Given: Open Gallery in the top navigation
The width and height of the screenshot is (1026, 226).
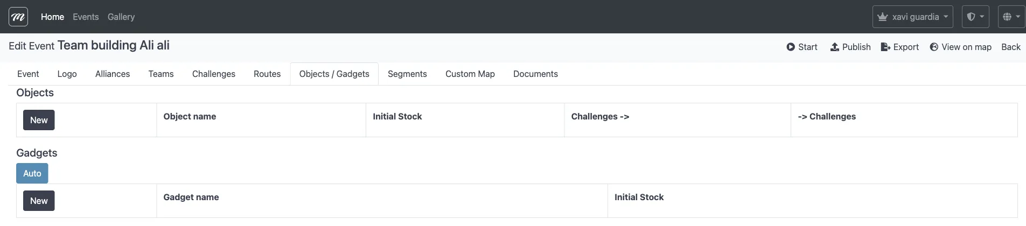Looking at the screenshot, I should coord(121,17).
